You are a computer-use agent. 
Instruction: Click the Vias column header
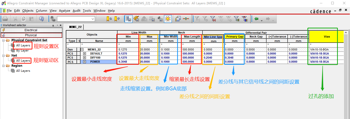click(x=327, y=37)
